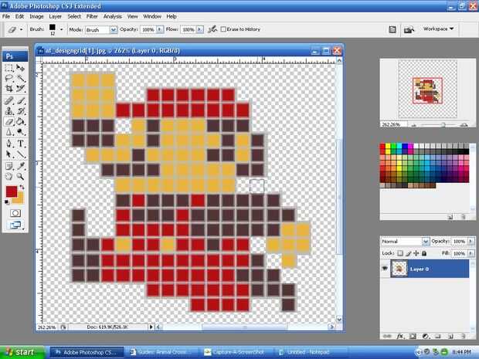
Task: Change screen mode from toolbox bottom
Action: point(15,225)
